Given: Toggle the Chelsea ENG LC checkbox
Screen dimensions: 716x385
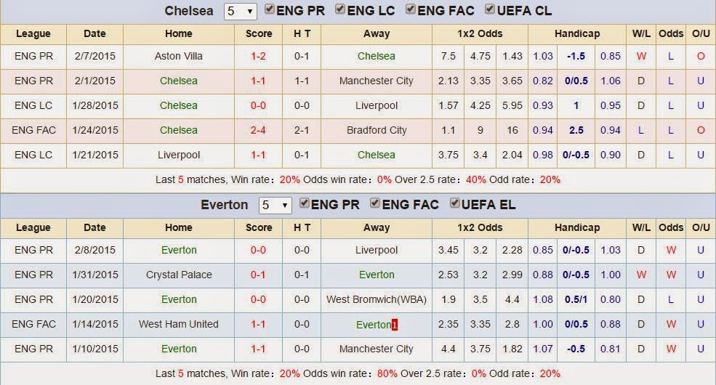Looking at the screenshot, I should pos(340,9).
